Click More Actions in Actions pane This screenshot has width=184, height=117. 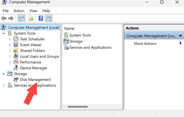pyautogui.click(x=145, y=43)
